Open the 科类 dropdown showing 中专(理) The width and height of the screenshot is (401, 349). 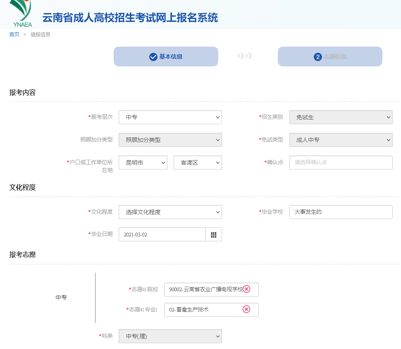[x=170, y=336]
